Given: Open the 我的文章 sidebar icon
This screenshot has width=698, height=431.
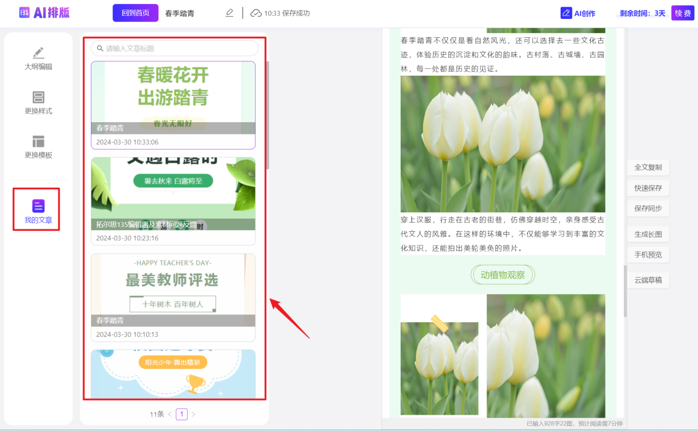Looking at the screenshot, I should [x=38, y=206].
